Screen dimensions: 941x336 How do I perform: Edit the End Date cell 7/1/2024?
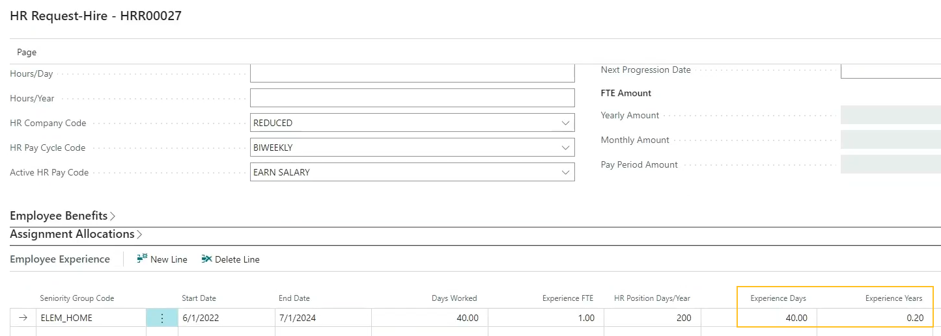point(322,318)
